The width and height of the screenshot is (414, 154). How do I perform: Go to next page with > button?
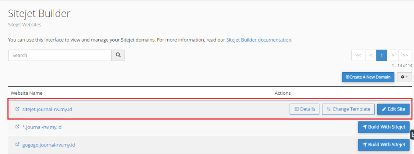393,55
